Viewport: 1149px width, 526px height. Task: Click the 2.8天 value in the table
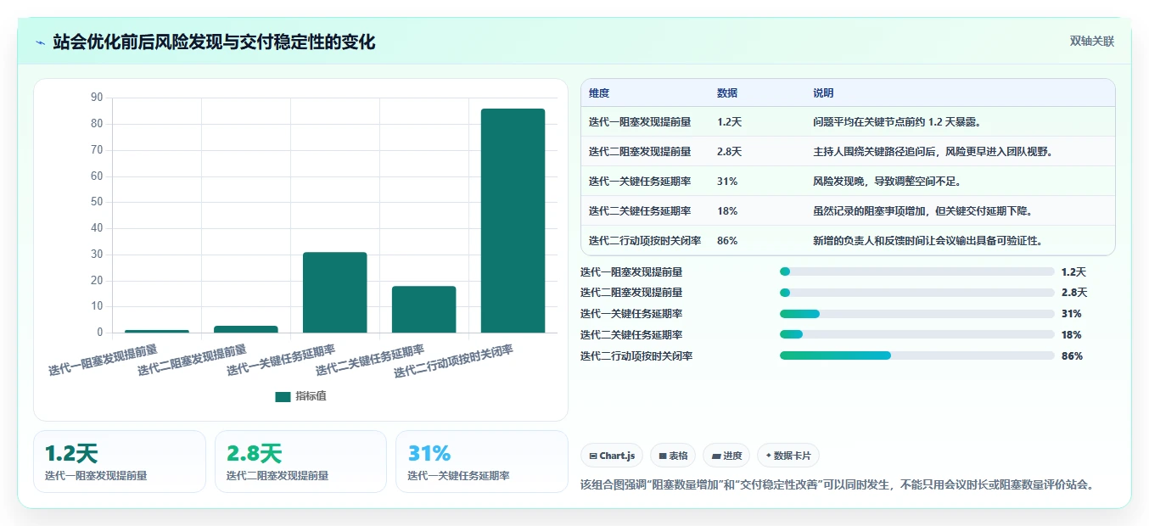click(x=730, y=152)
